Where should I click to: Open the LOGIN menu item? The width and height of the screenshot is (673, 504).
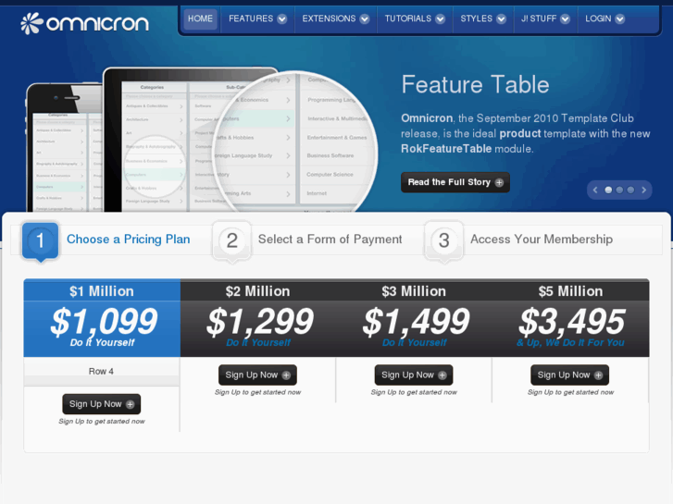click(x=604, y=18)
